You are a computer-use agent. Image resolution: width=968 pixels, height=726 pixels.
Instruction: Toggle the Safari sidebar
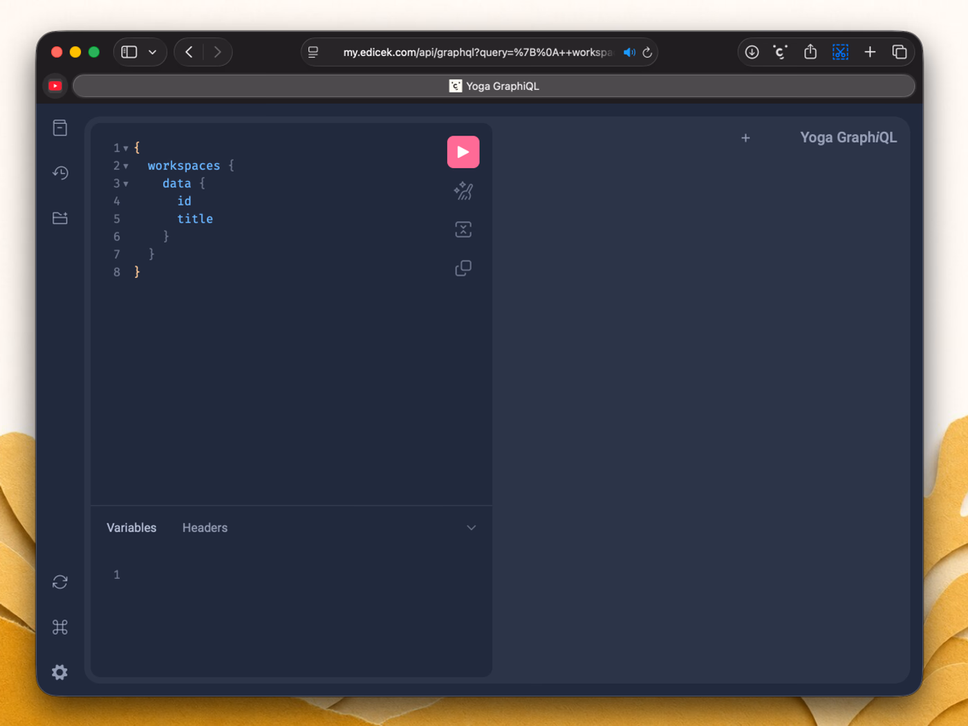pos(129,52)
